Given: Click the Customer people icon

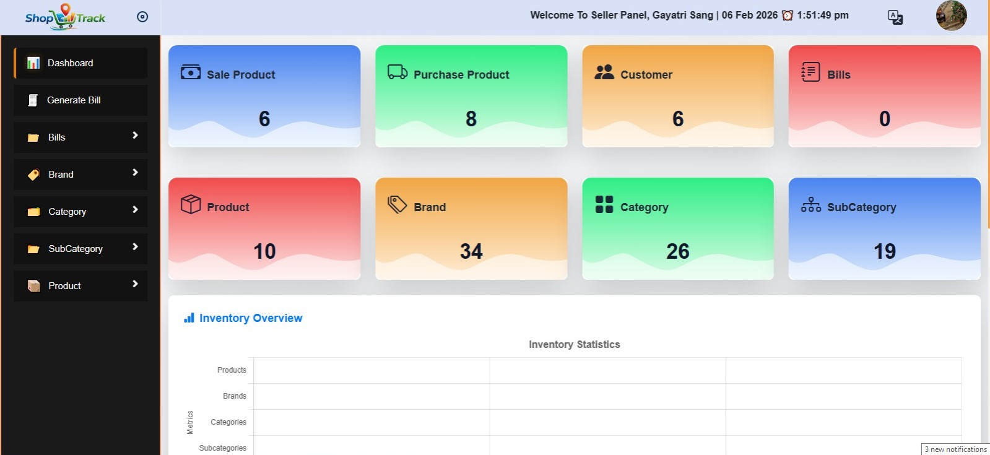Looking at the screenshot, I should click(604, 72).
